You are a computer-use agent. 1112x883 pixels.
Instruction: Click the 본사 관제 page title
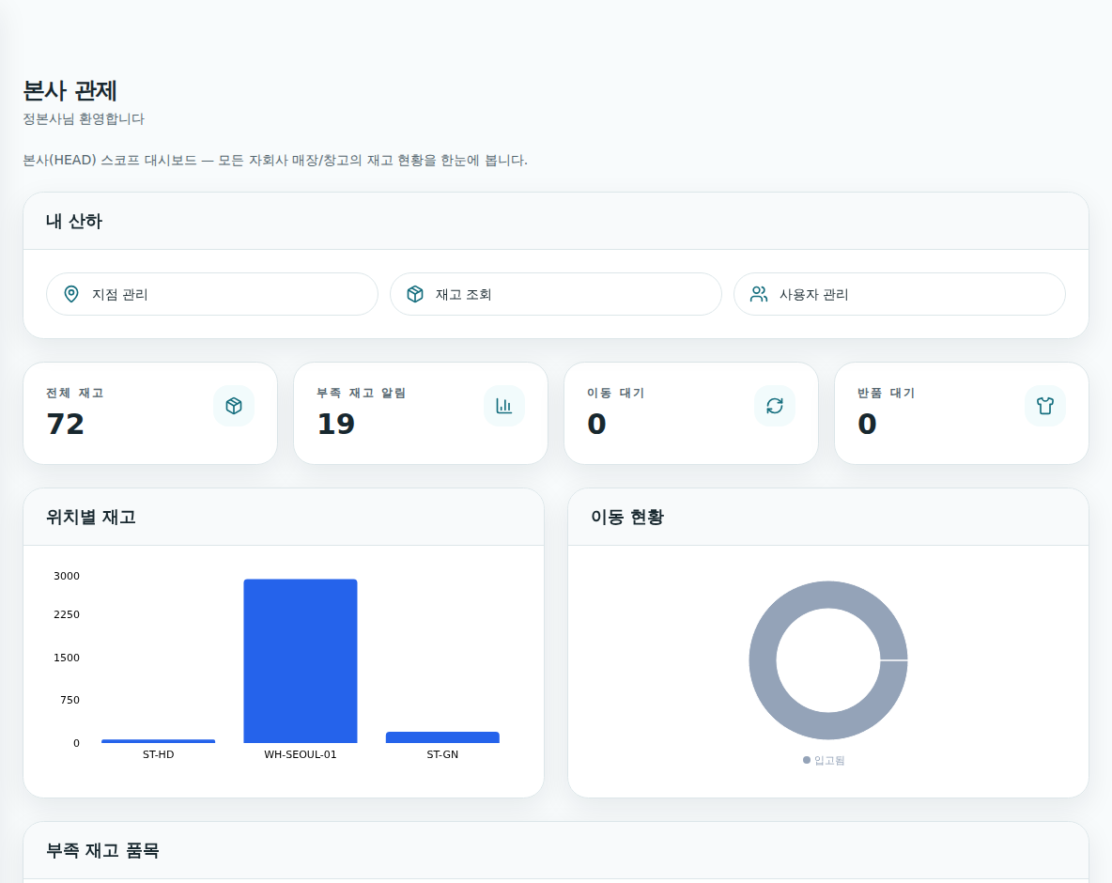tap(69, 91)
